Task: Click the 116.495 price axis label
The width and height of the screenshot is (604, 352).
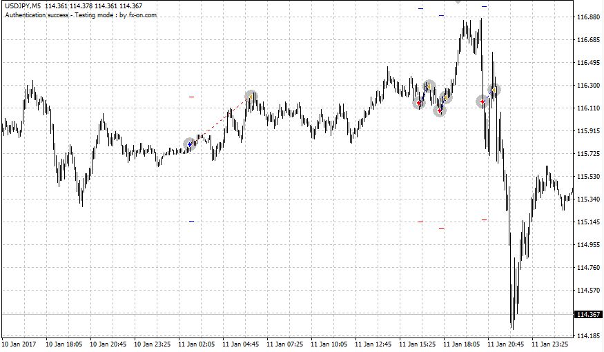Action: coord(589,62)
